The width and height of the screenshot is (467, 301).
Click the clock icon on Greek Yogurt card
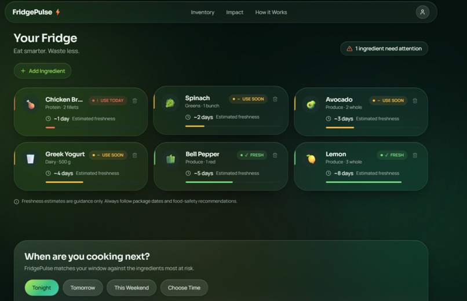tap(48, 173)
